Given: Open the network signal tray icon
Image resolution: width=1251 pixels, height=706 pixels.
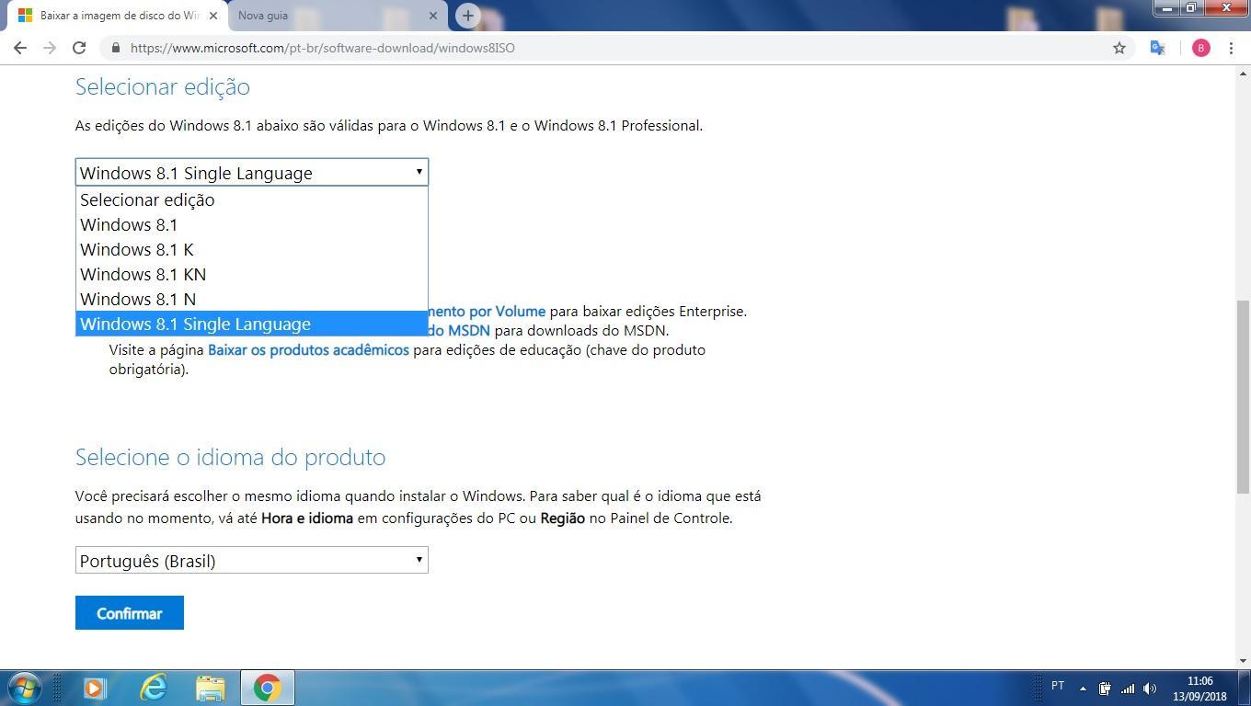Looking at the screenshot, I should [1127, 688].
